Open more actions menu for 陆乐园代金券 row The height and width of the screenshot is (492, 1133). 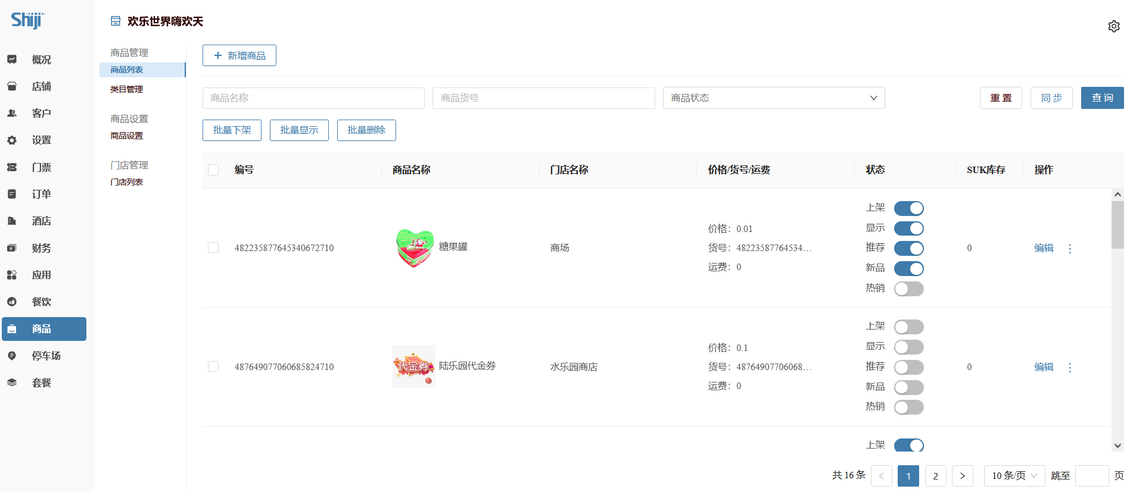1070,368
